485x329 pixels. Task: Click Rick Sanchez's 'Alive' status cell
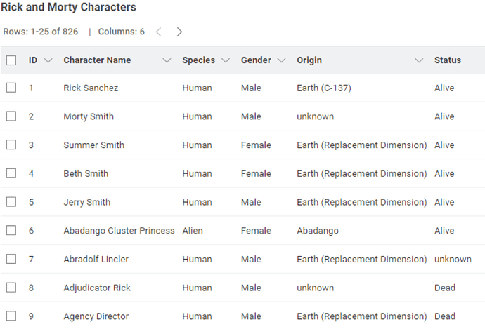point(444,88)
